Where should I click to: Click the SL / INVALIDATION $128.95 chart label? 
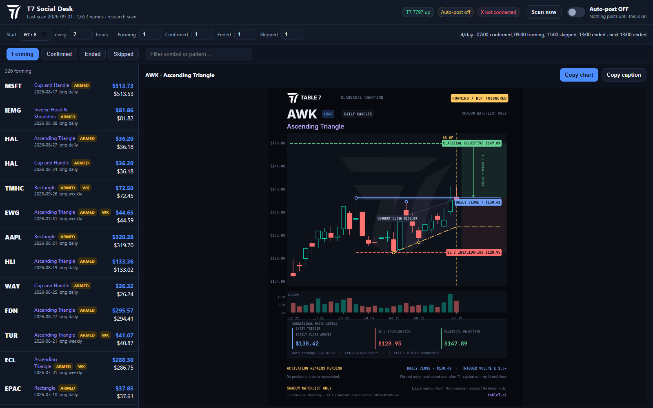(473, 253)
